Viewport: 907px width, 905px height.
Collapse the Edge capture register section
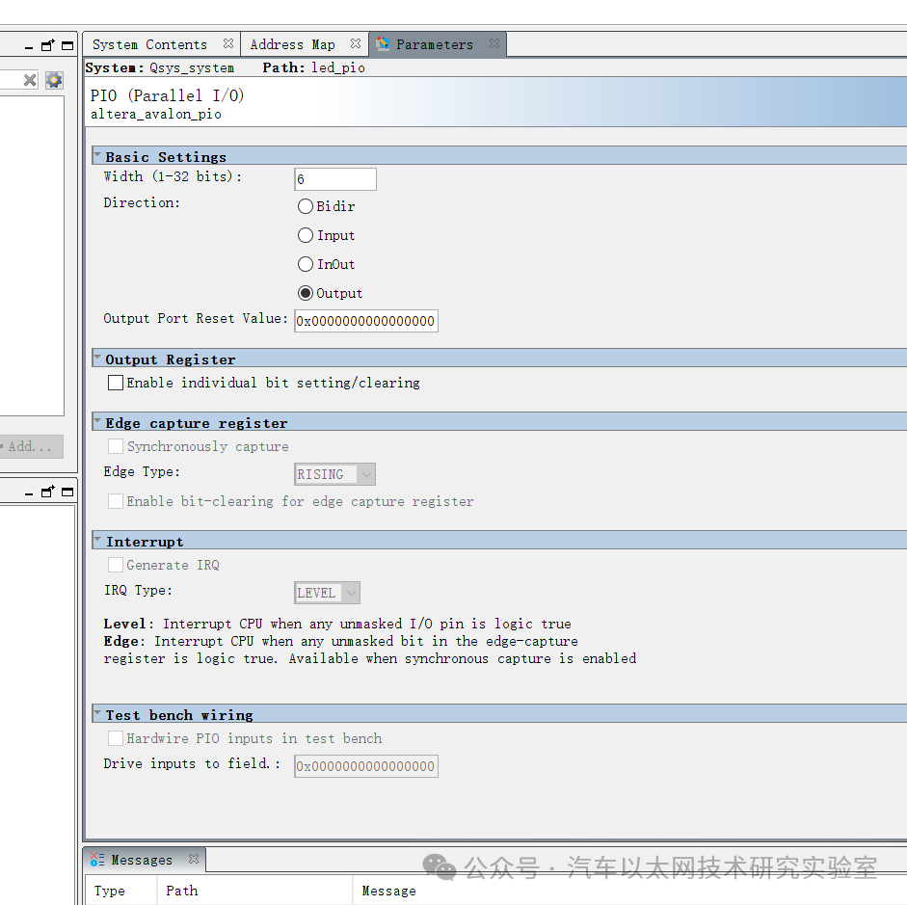tap(97, 420)
